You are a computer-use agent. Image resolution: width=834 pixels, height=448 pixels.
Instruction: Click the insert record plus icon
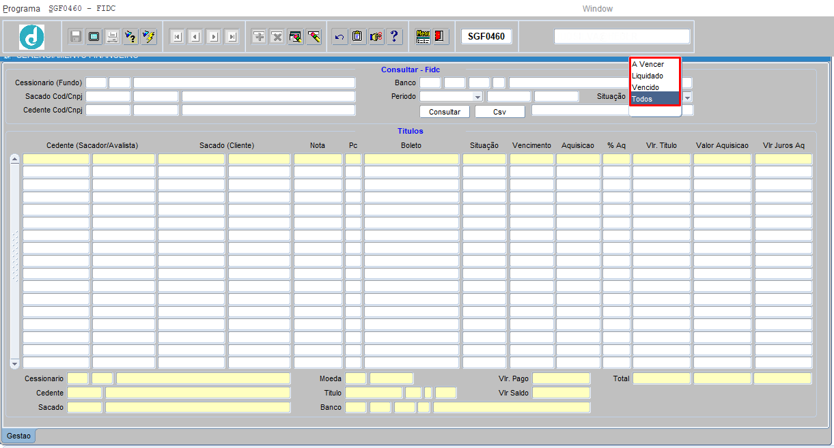(259, 37)
